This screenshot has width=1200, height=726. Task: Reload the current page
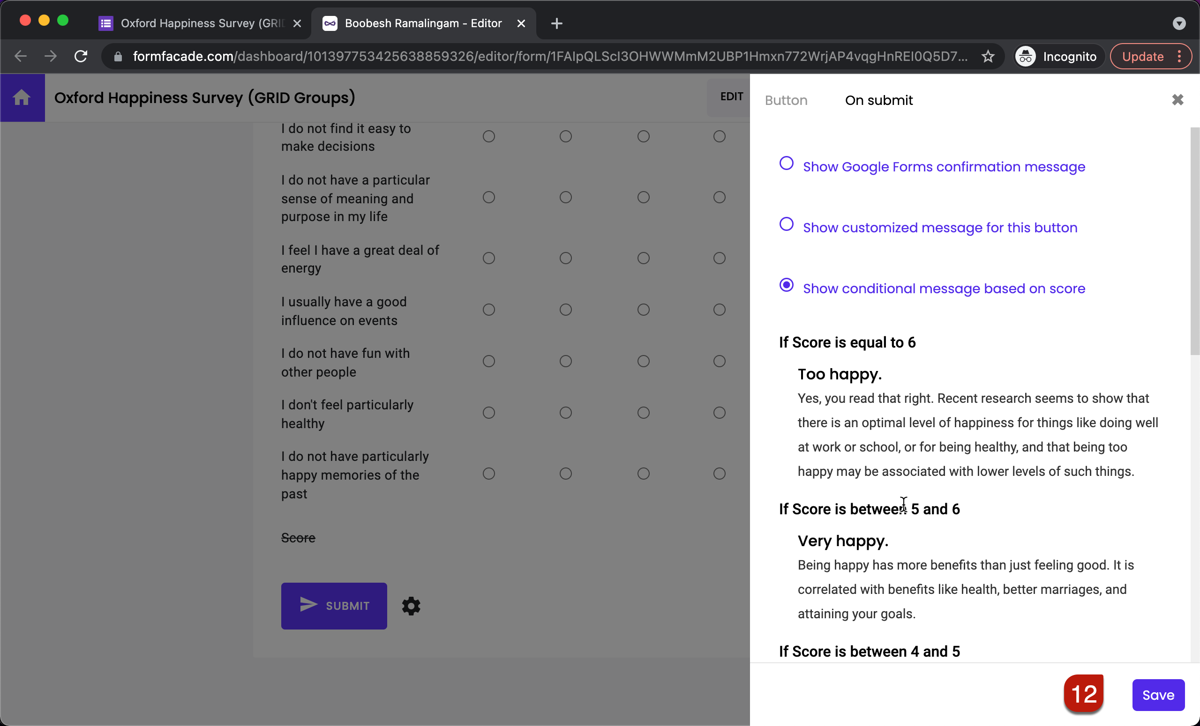click(81, 56)
